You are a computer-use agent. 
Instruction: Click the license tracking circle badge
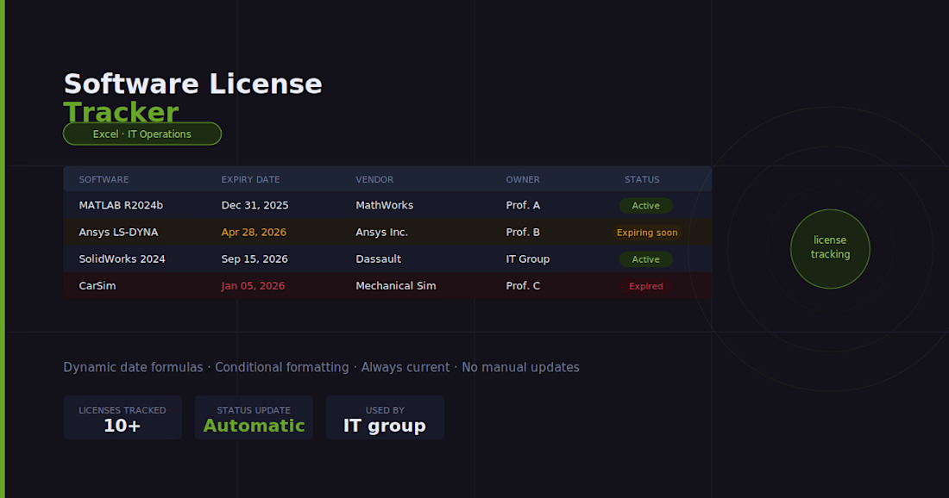(830, 248)
